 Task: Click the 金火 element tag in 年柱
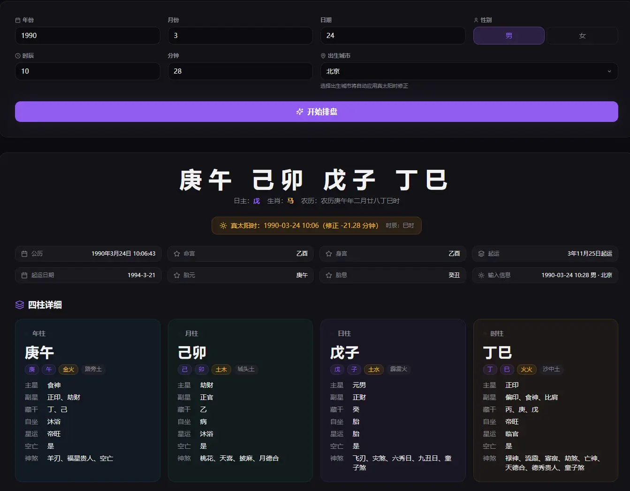tap(68, 370)
